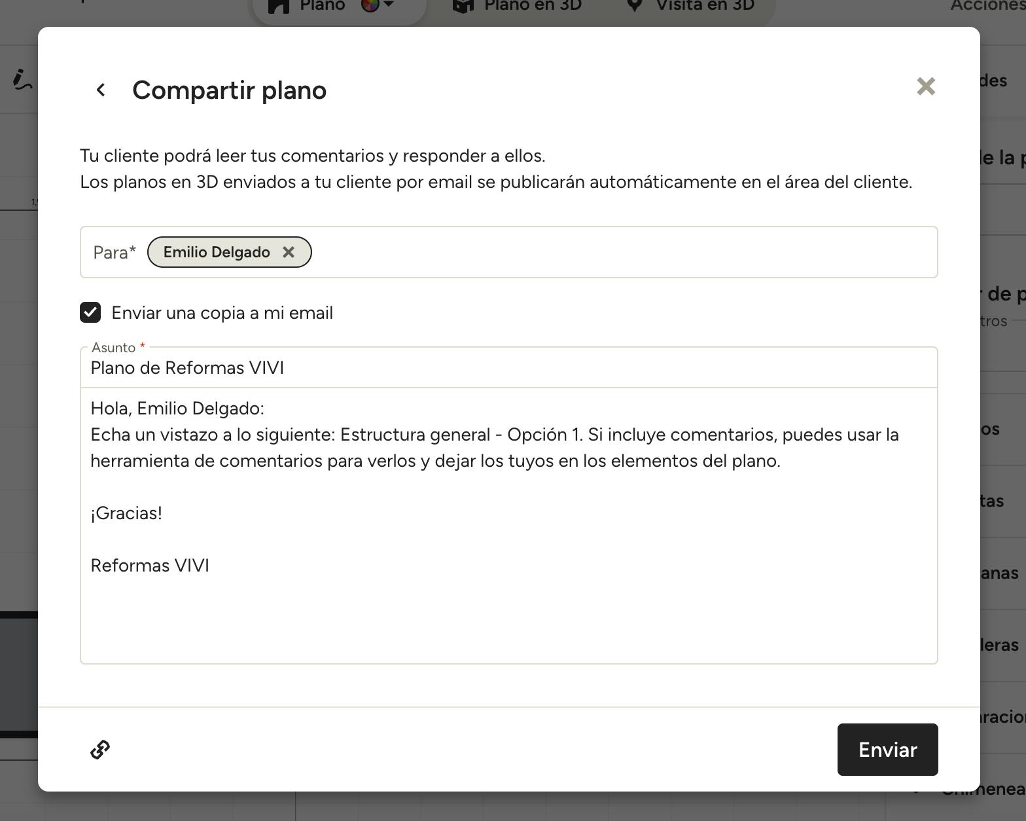Expand the dropdown arrow beside the color wheel
The image size is (1026, 821).
[389, 5]
